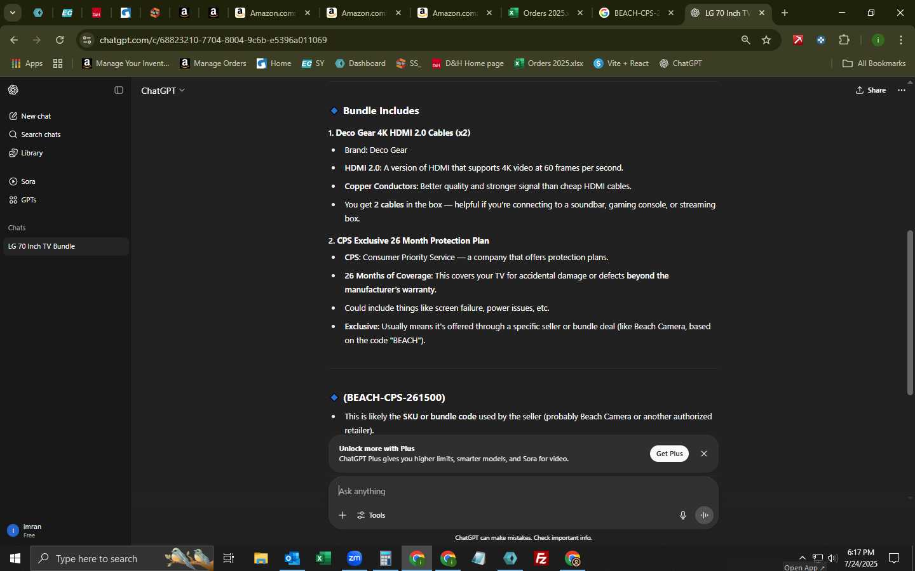View site information for chatgpt.com

tap(87, 40)
